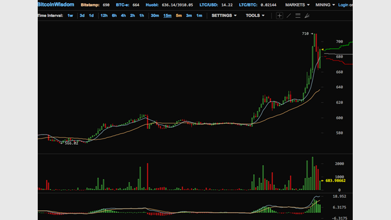Click the 566.02 low price label
This screenshot has width=391, height=220.
tap(71, 143)
